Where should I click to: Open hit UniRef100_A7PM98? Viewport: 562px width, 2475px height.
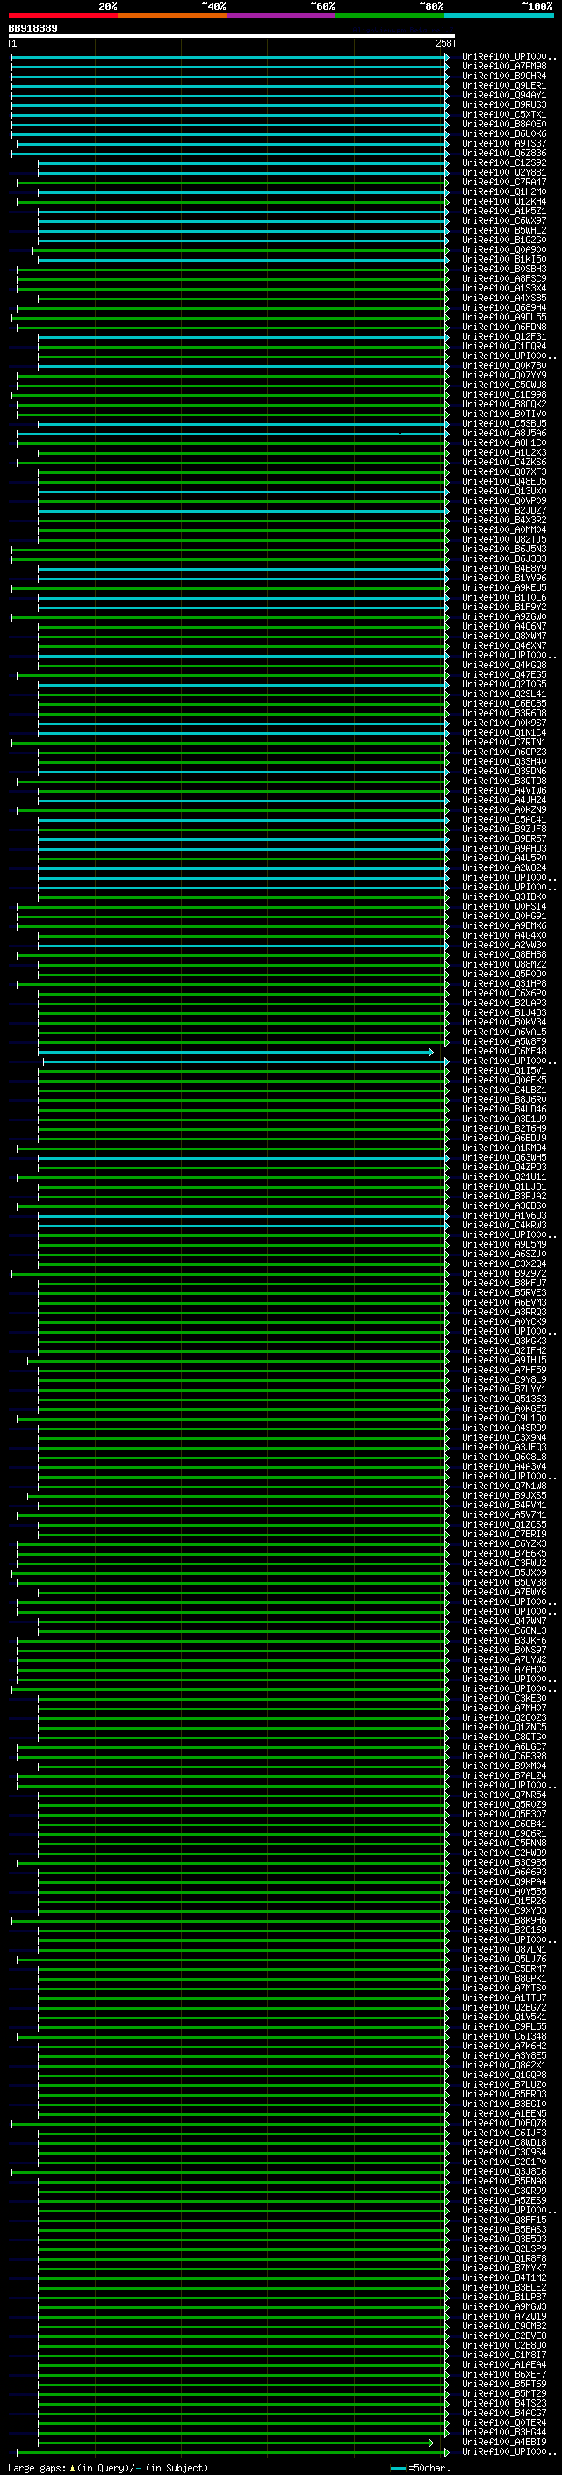[x=504, y=67]
